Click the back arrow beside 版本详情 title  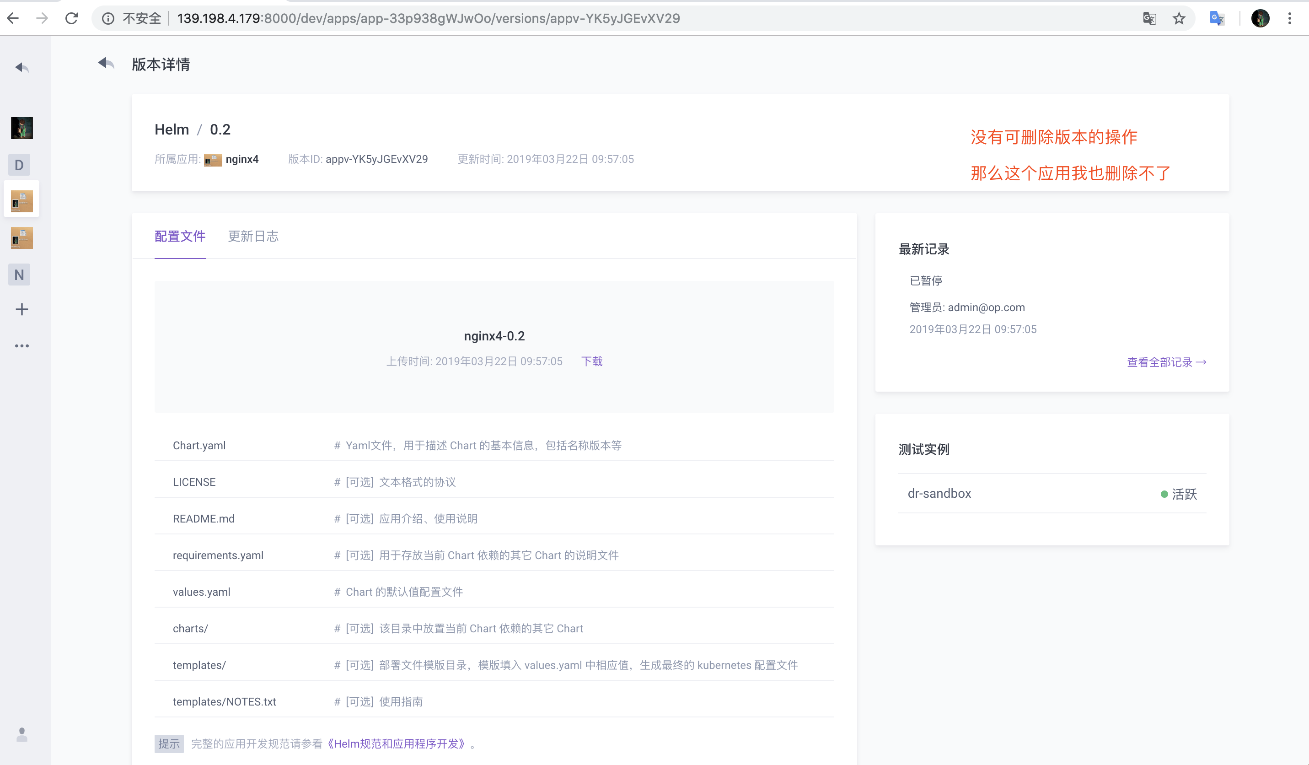click(106, 64)
